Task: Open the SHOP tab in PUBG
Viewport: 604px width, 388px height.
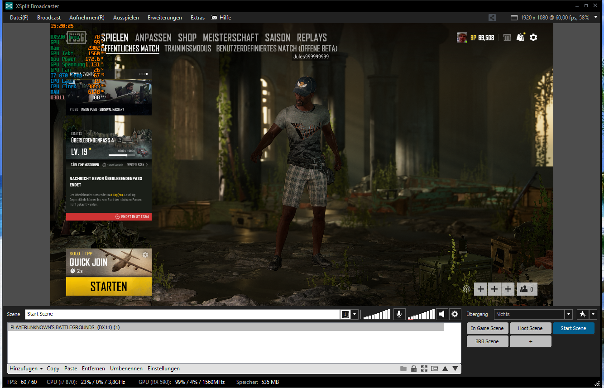Action: [187, 38]
